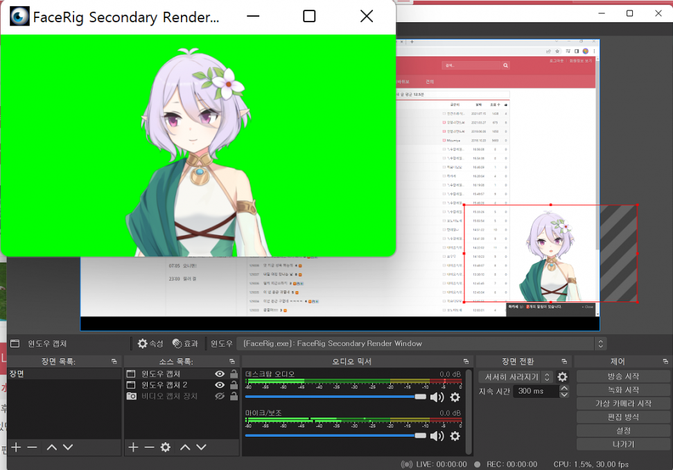
Task: Pop out the 오디오 믹서 dock
Action: tap(466, 361)
